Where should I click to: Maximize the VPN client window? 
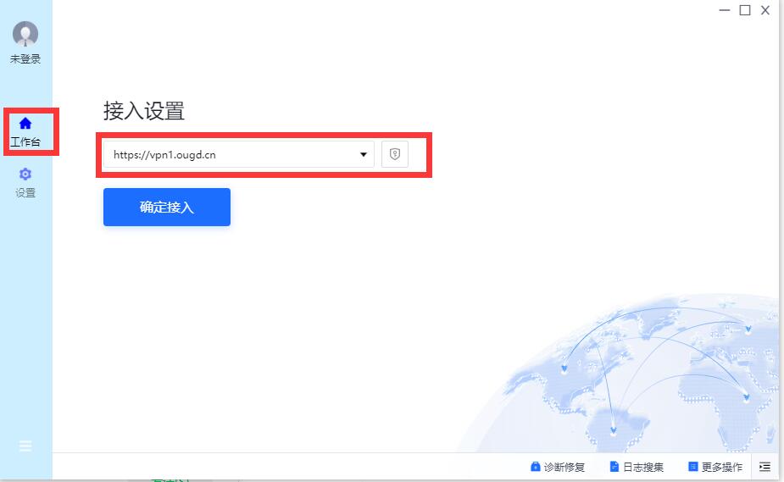tap(745, 10)
